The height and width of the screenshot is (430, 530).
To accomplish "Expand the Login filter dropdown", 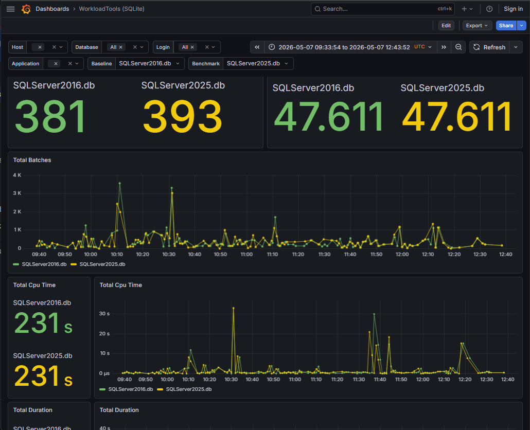I will click(214, 47).
